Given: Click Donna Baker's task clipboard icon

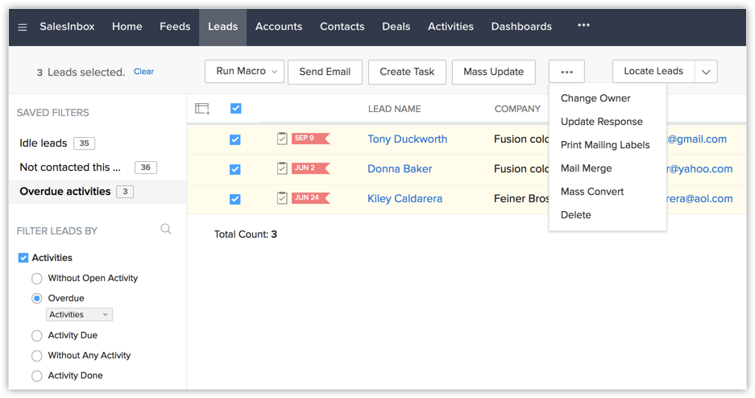Looking at the screenshot, I should (x=282, y=168).
